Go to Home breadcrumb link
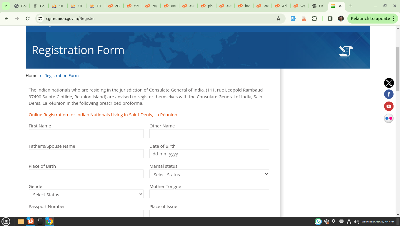Screen dimensions: 400x226 point(31,76)
